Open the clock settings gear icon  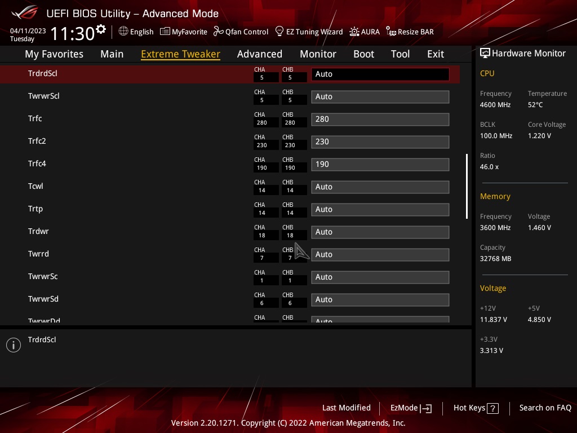[x=101, y=29]
